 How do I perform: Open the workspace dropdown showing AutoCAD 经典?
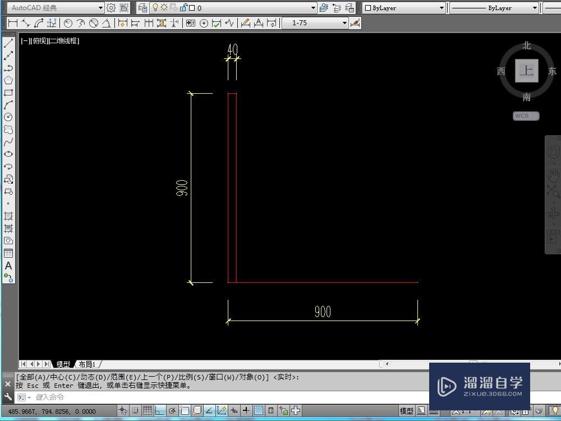(x=100, y=7)
